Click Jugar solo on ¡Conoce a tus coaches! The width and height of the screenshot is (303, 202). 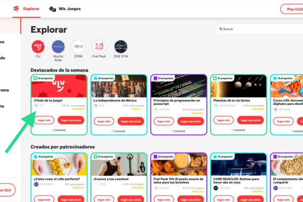coord(104,199)
